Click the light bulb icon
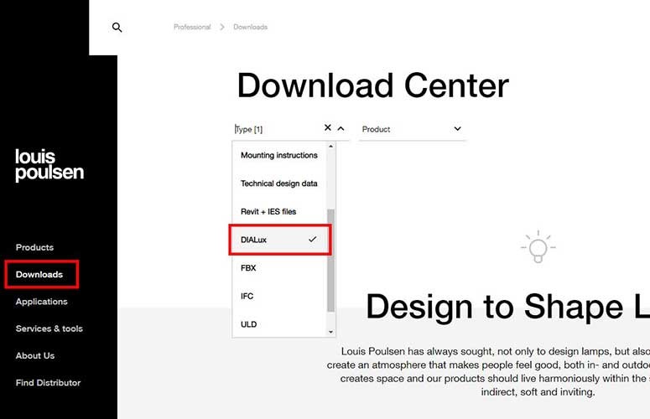This screenshot has width=650, height=419. [x=538, y=246]
